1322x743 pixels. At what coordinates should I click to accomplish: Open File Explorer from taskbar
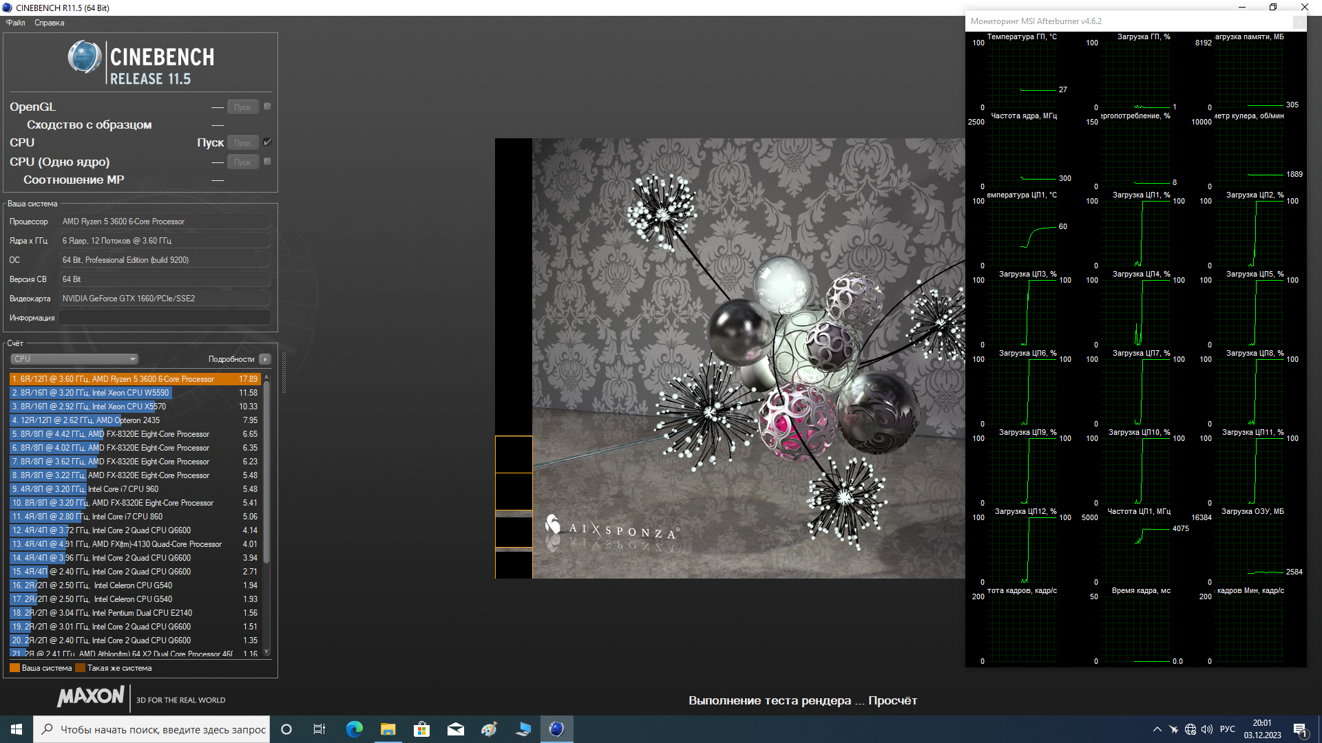[388, 729]
